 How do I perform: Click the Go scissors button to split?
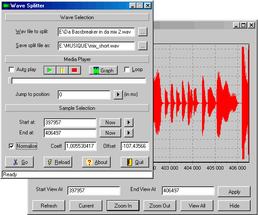pyautogui.click(x=19, y=162)
